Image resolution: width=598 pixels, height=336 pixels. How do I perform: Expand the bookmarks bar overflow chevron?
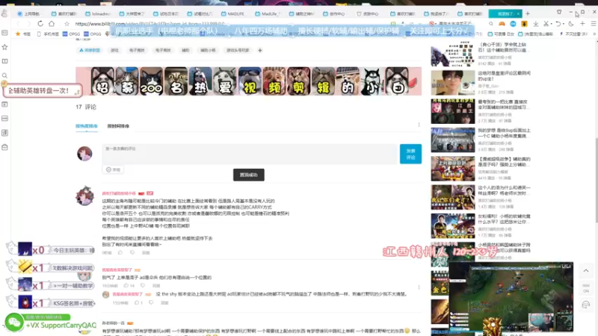click(594, 34)
